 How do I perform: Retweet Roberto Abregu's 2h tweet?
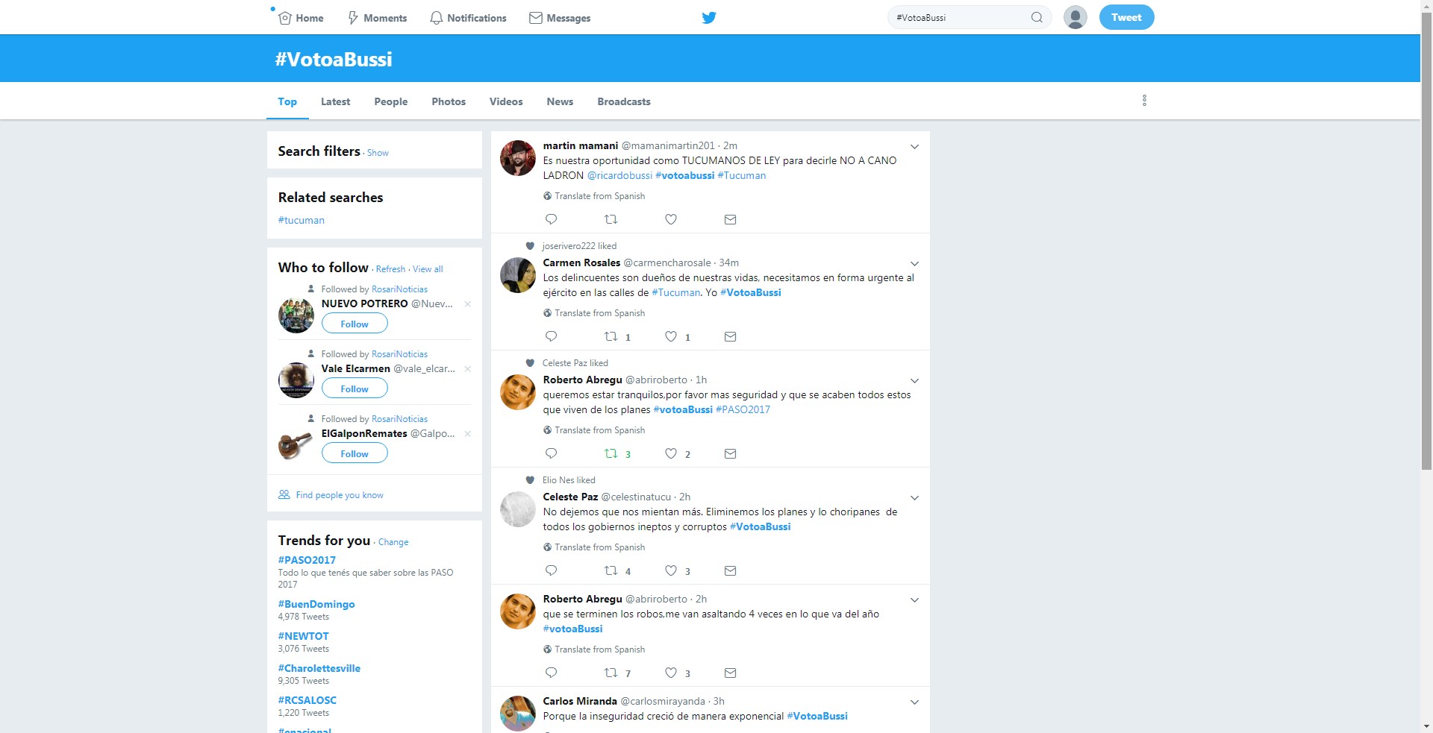click(x=611, y=673)
